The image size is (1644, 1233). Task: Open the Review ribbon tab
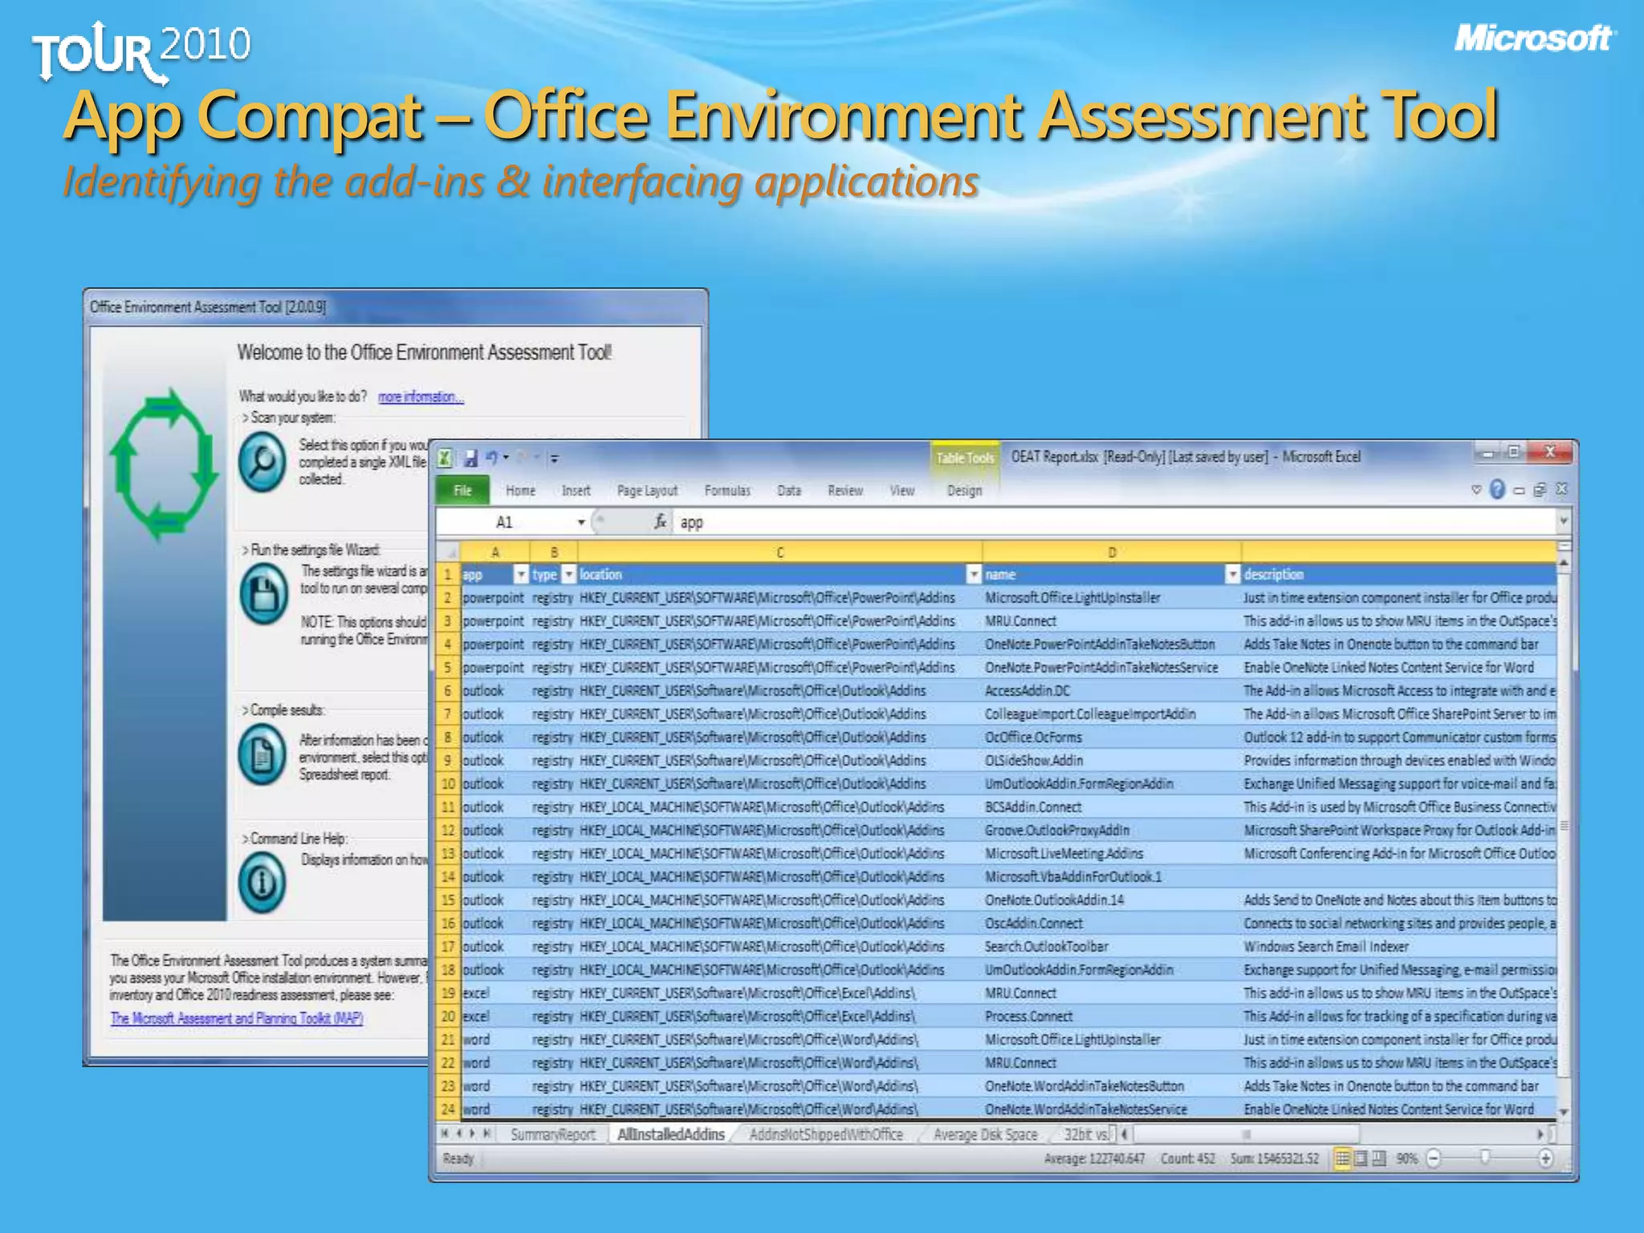coord(845,490)
